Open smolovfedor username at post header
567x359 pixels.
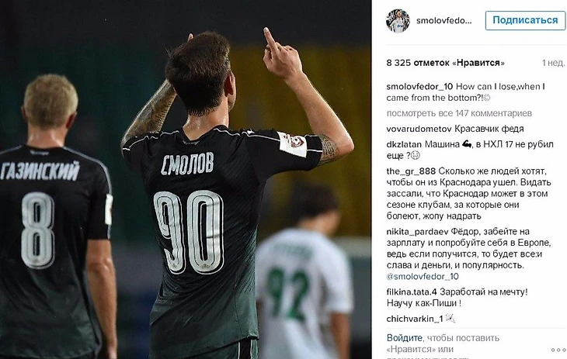444,21
